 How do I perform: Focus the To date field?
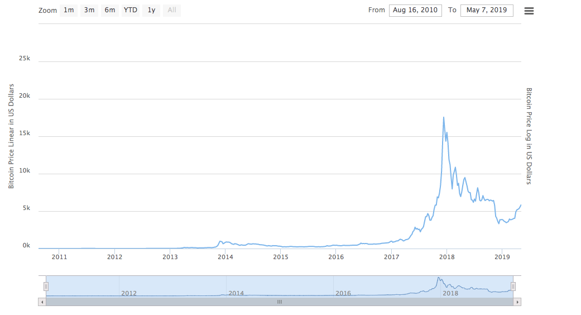click(487, 10)
